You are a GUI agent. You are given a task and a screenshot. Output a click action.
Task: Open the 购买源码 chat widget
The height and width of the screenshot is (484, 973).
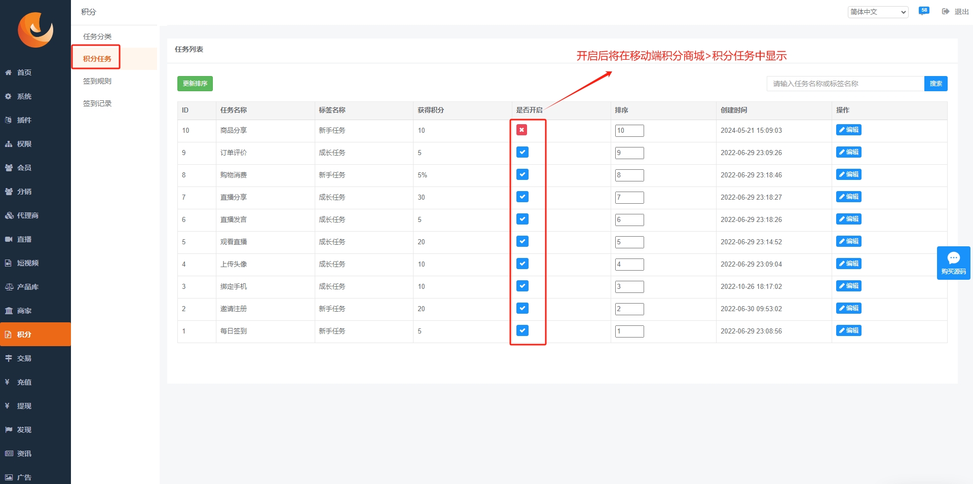(953, 263)
